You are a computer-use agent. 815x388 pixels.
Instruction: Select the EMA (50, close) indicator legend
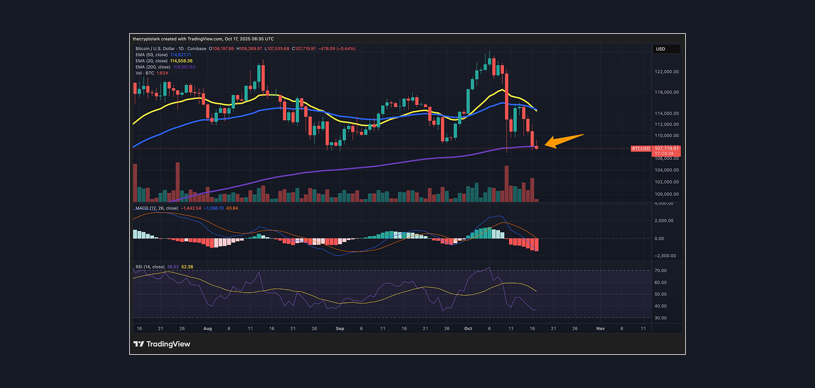152,55
